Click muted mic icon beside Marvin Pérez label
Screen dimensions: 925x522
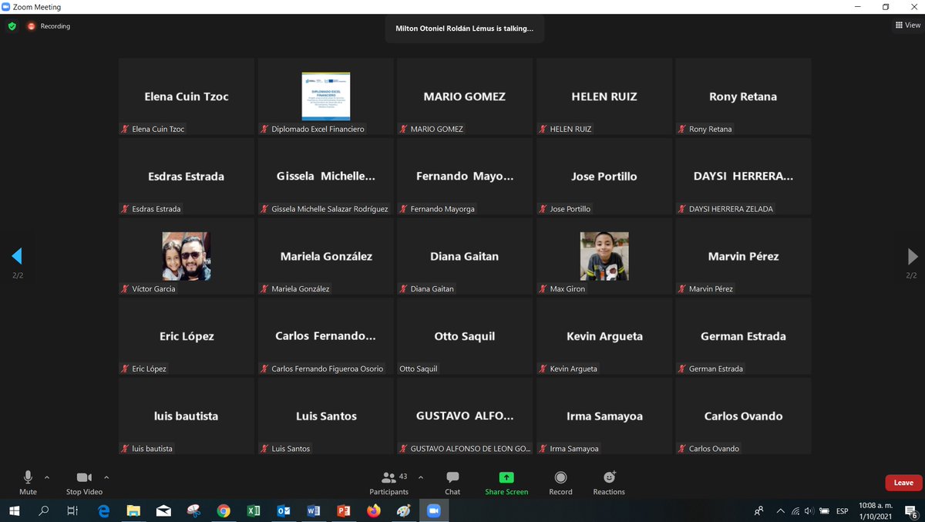[x=682, y=288]
